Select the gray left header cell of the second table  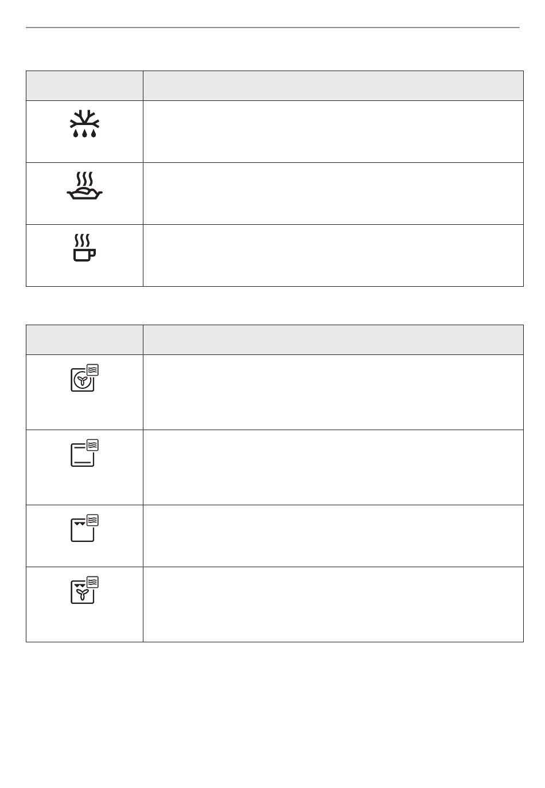84,340
